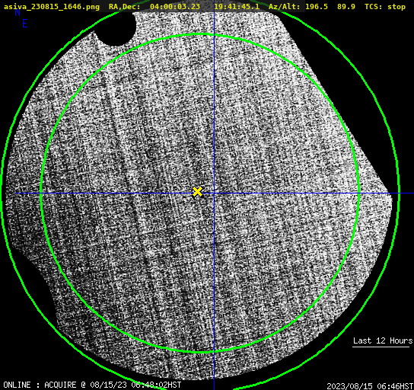Click the Az/Alt: label in header
This screenshot has height=390, width=414.
(285, 7)
